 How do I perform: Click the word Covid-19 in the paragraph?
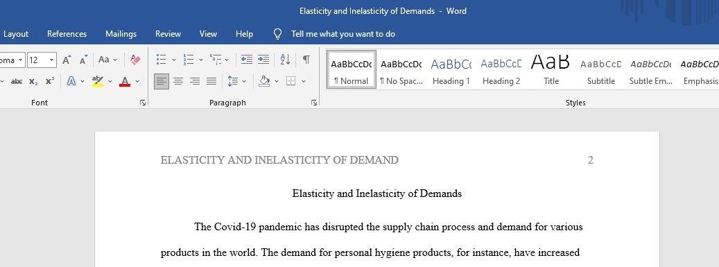(234, 227)
